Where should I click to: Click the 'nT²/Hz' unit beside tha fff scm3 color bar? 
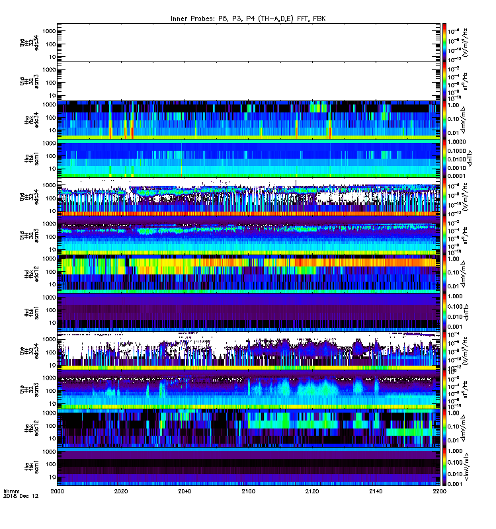(x=466, y=81)
